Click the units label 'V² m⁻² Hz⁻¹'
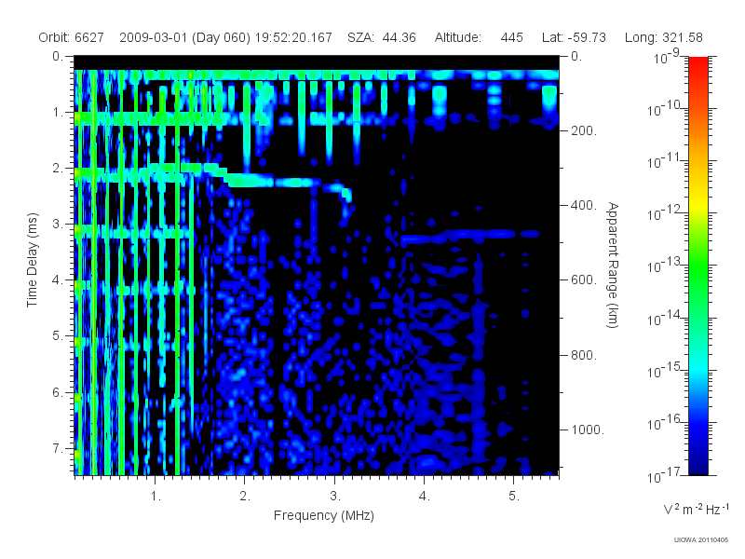The width and height of the screenshot is (745, 559). pos(695,509)
